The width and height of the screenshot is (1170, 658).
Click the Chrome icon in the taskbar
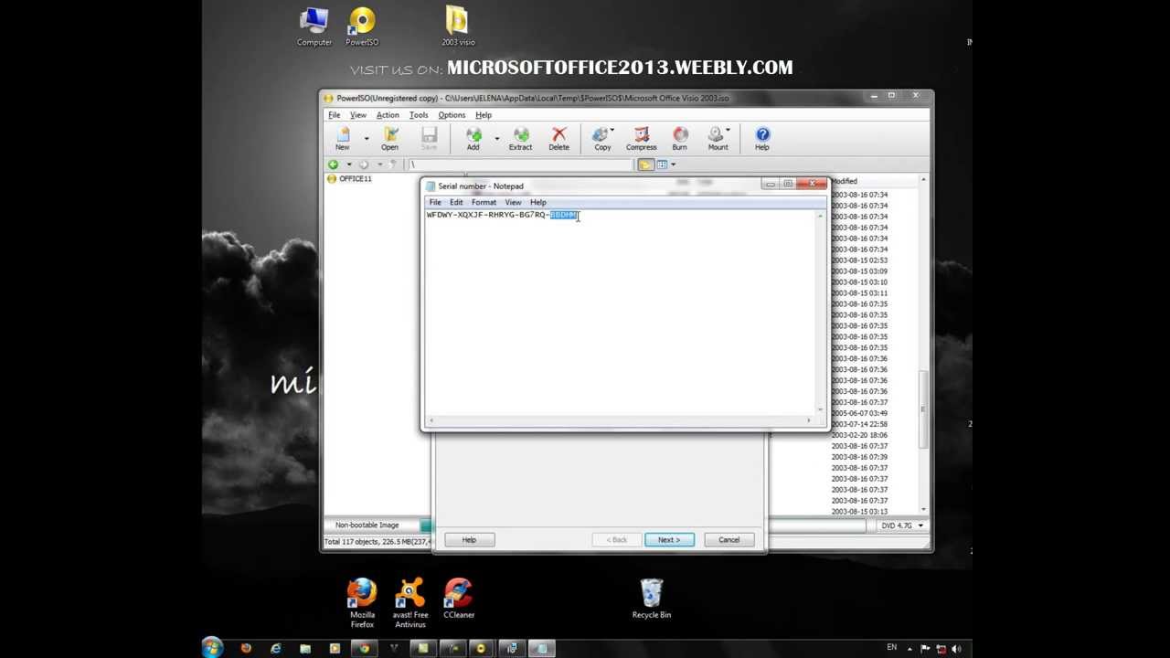coord(364,648)
